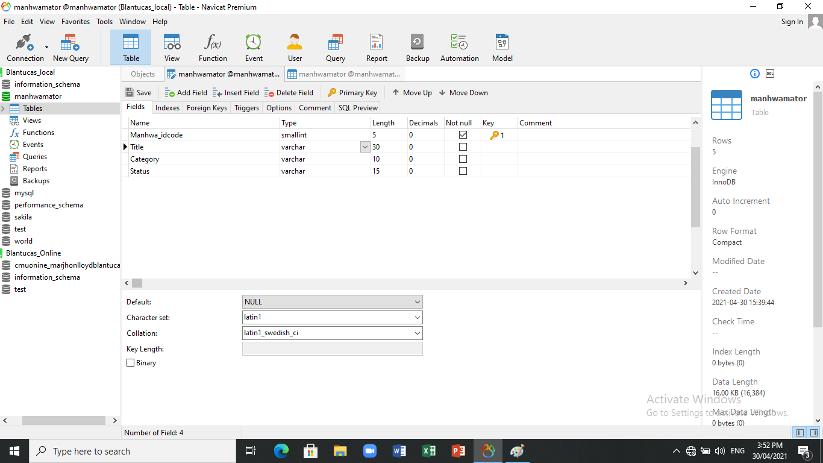Switch to the SQL Preview tab
Screen dimensions: 823x463
tap(358, 108)
